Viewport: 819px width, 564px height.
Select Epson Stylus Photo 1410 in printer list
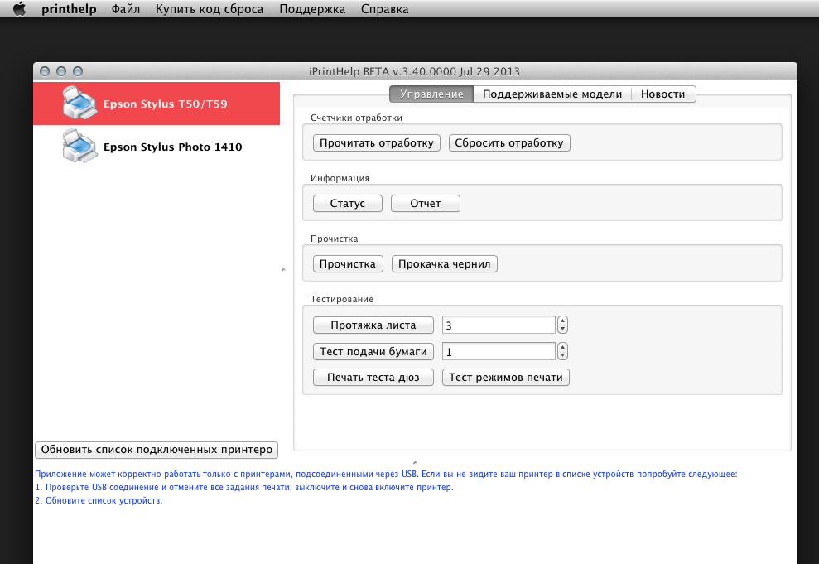pyautogui.click(x=157, y=147)
